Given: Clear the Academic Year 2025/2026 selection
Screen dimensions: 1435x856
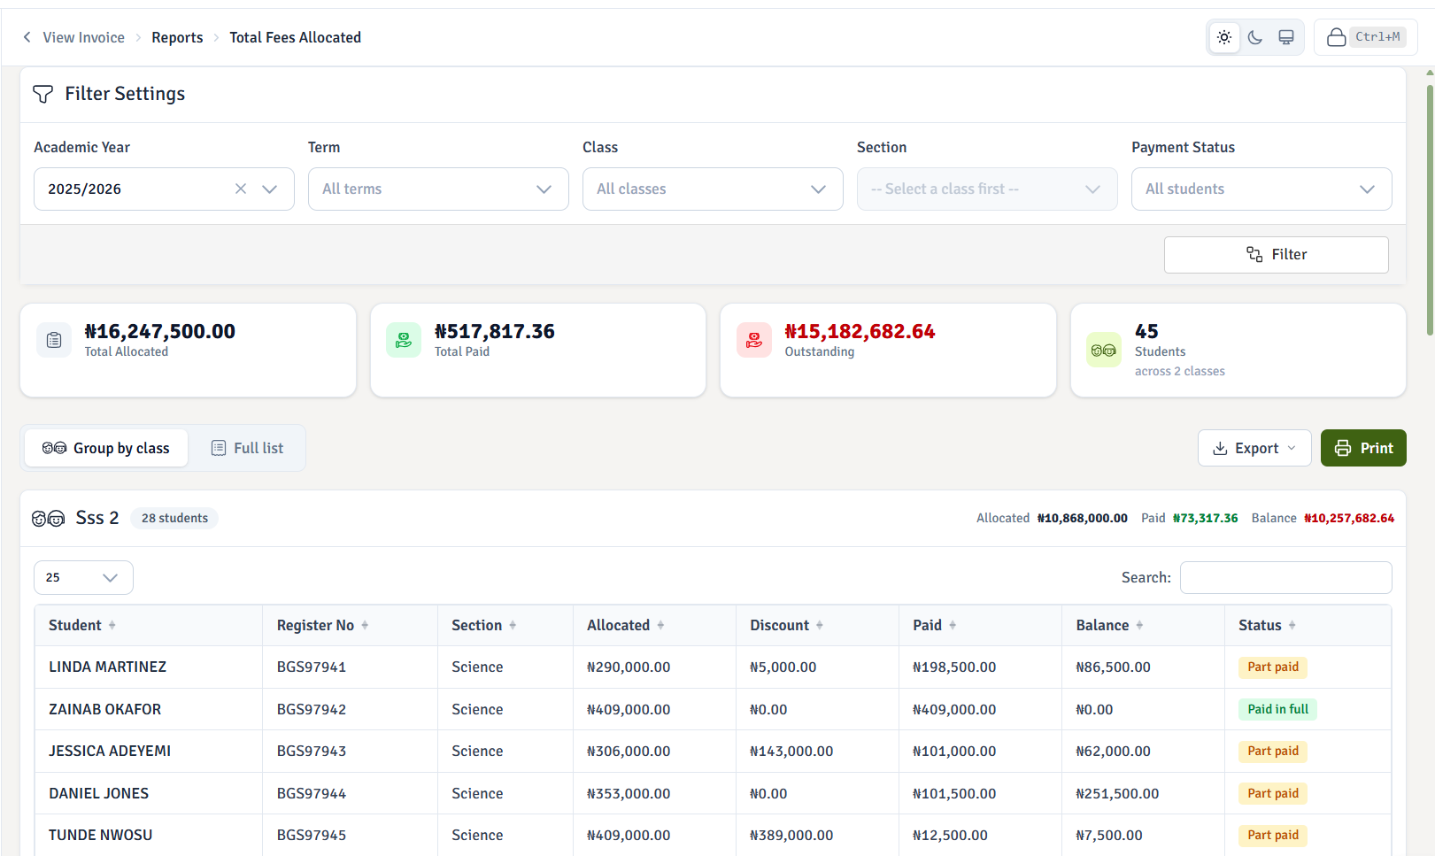Looking at the screenshot, I should point(241,189).
